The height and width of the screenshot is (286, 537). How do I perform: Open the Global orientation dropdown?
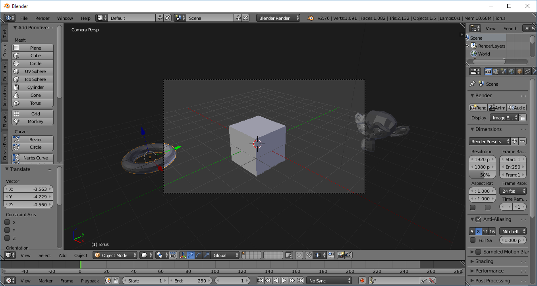226,255
